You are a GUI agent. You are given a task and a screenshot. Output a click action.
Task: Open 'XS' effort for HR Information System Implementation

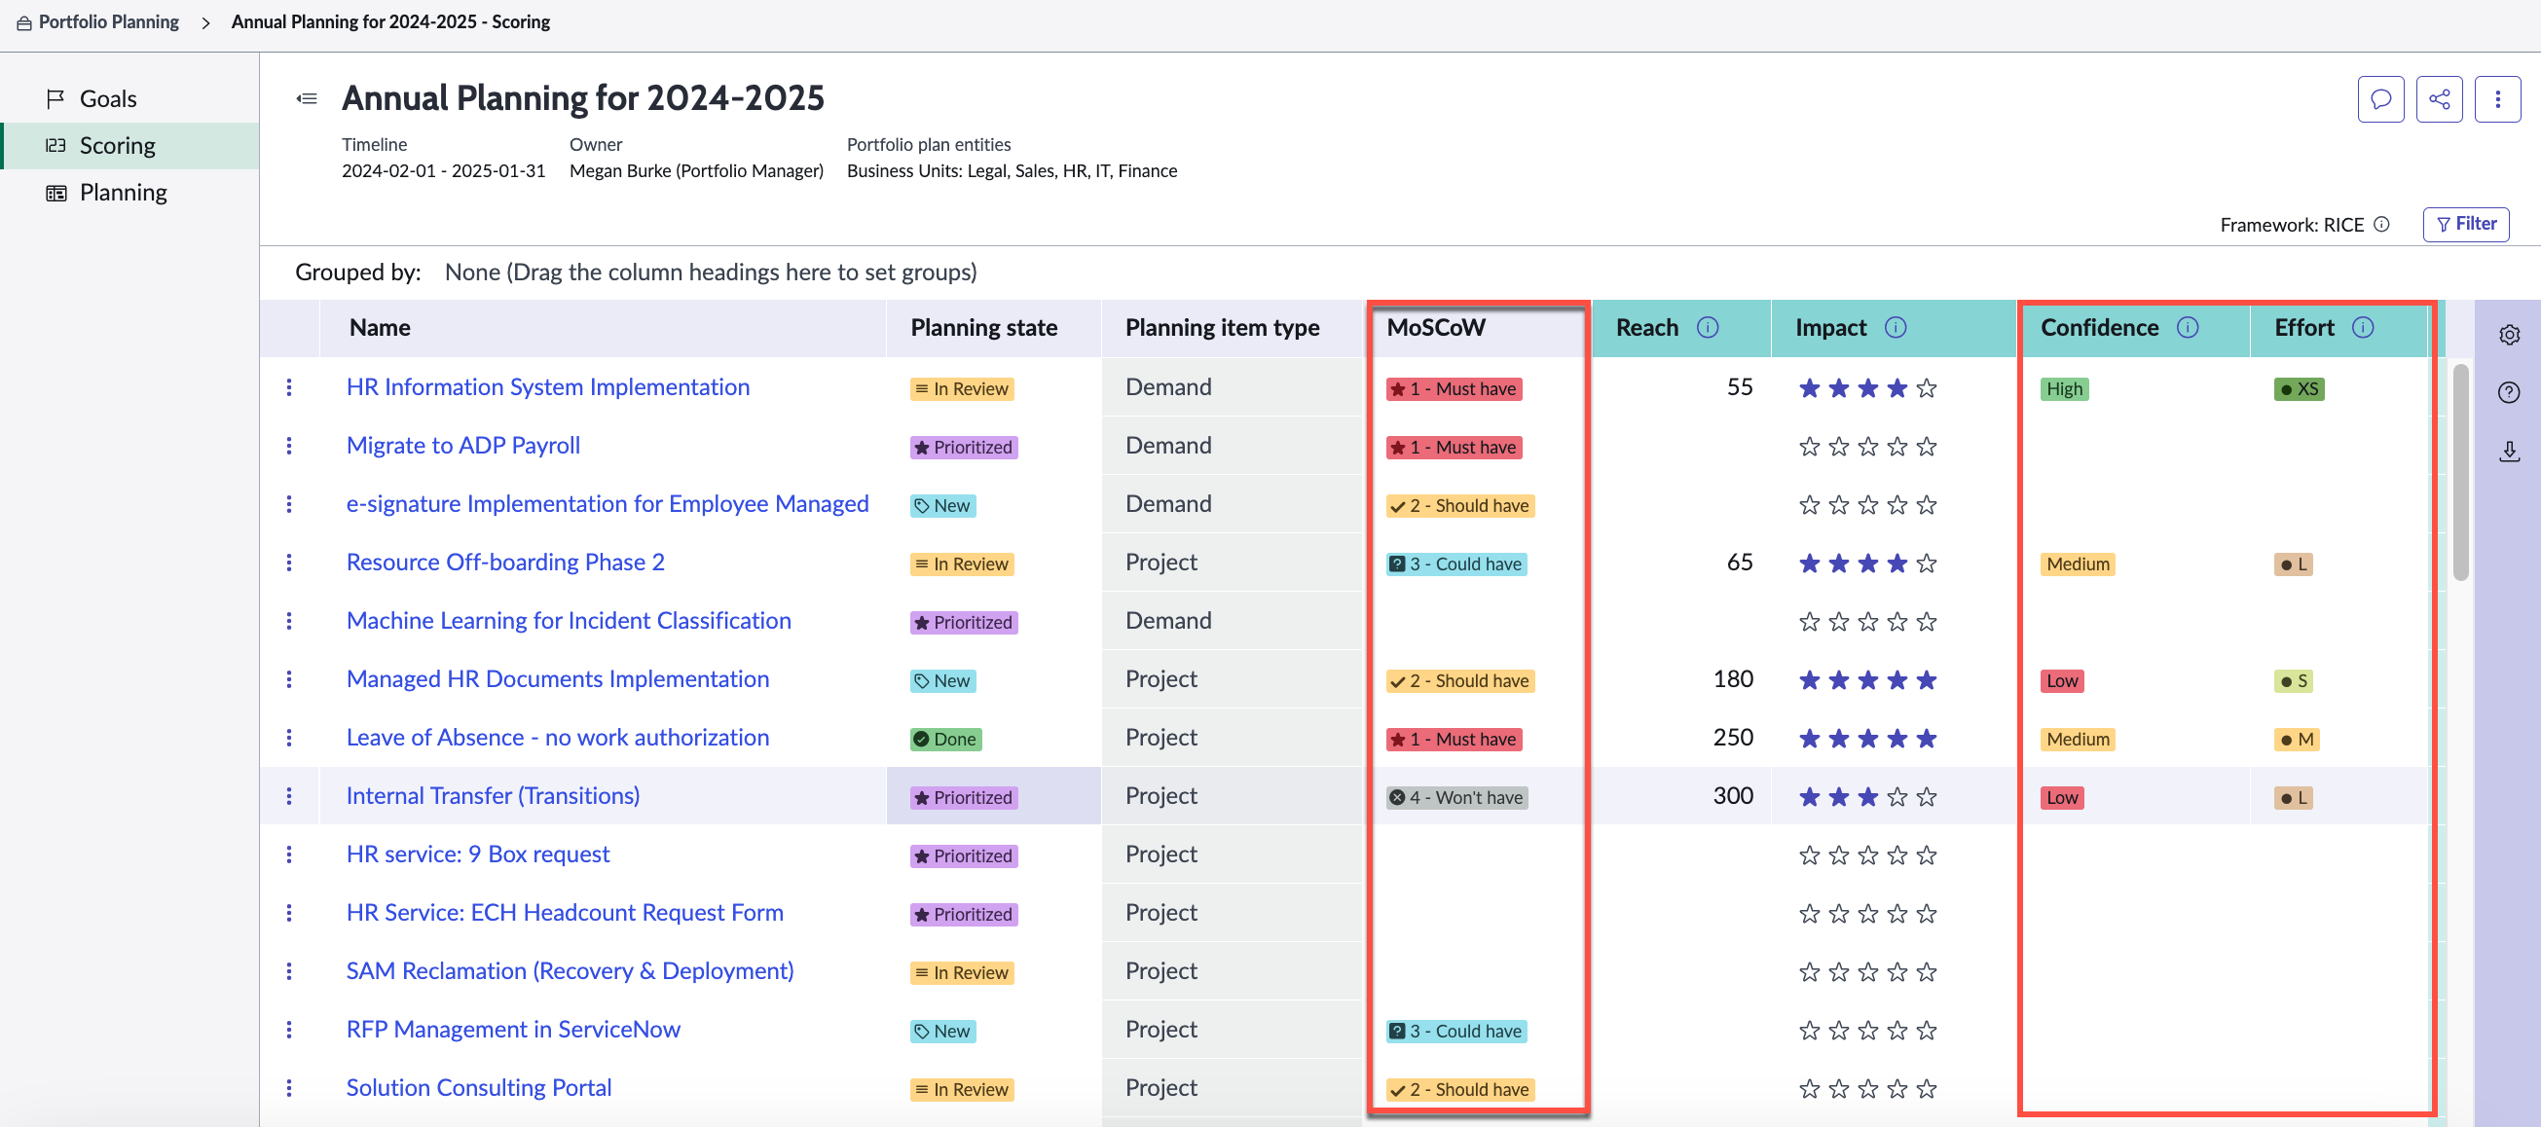click(x=2298, y=388)
